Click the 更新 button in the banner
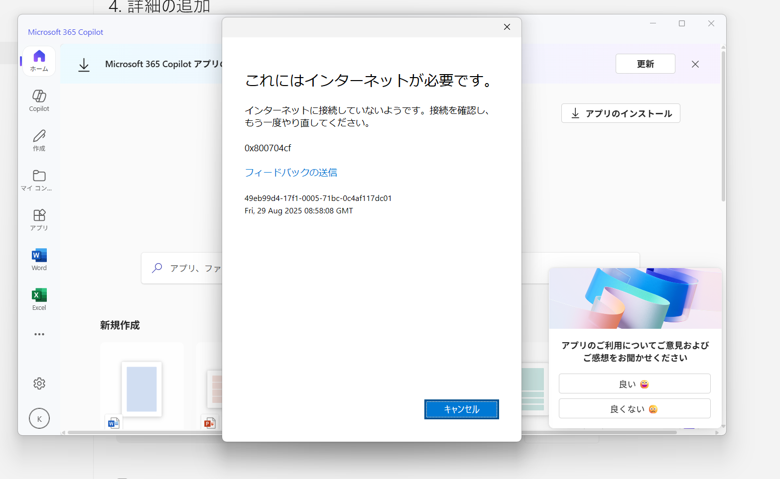 [x=645, y=64]
